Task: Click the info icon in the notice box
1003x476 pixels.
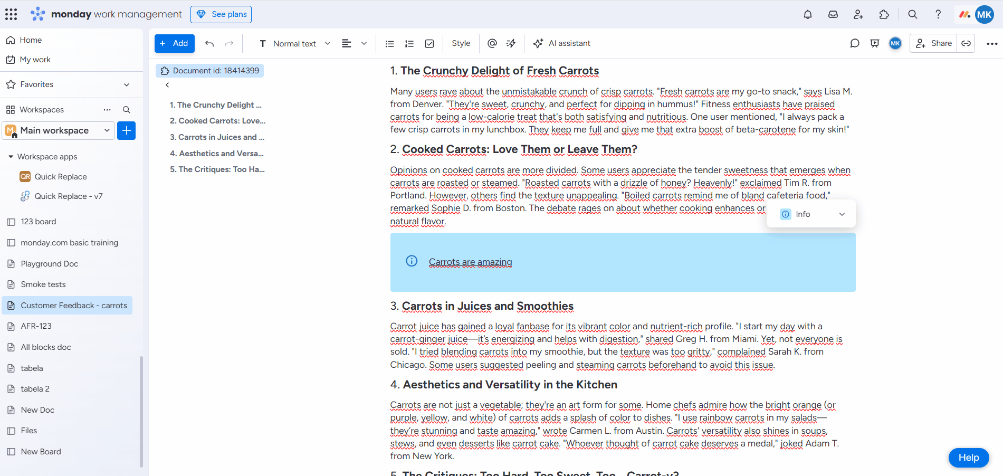Action: click(x=412, y=261)
